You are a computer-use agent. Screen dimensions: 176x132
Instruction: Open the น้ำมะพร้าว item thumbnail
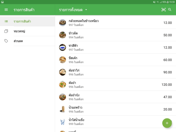pyautogui.click(x=63, y=109)
